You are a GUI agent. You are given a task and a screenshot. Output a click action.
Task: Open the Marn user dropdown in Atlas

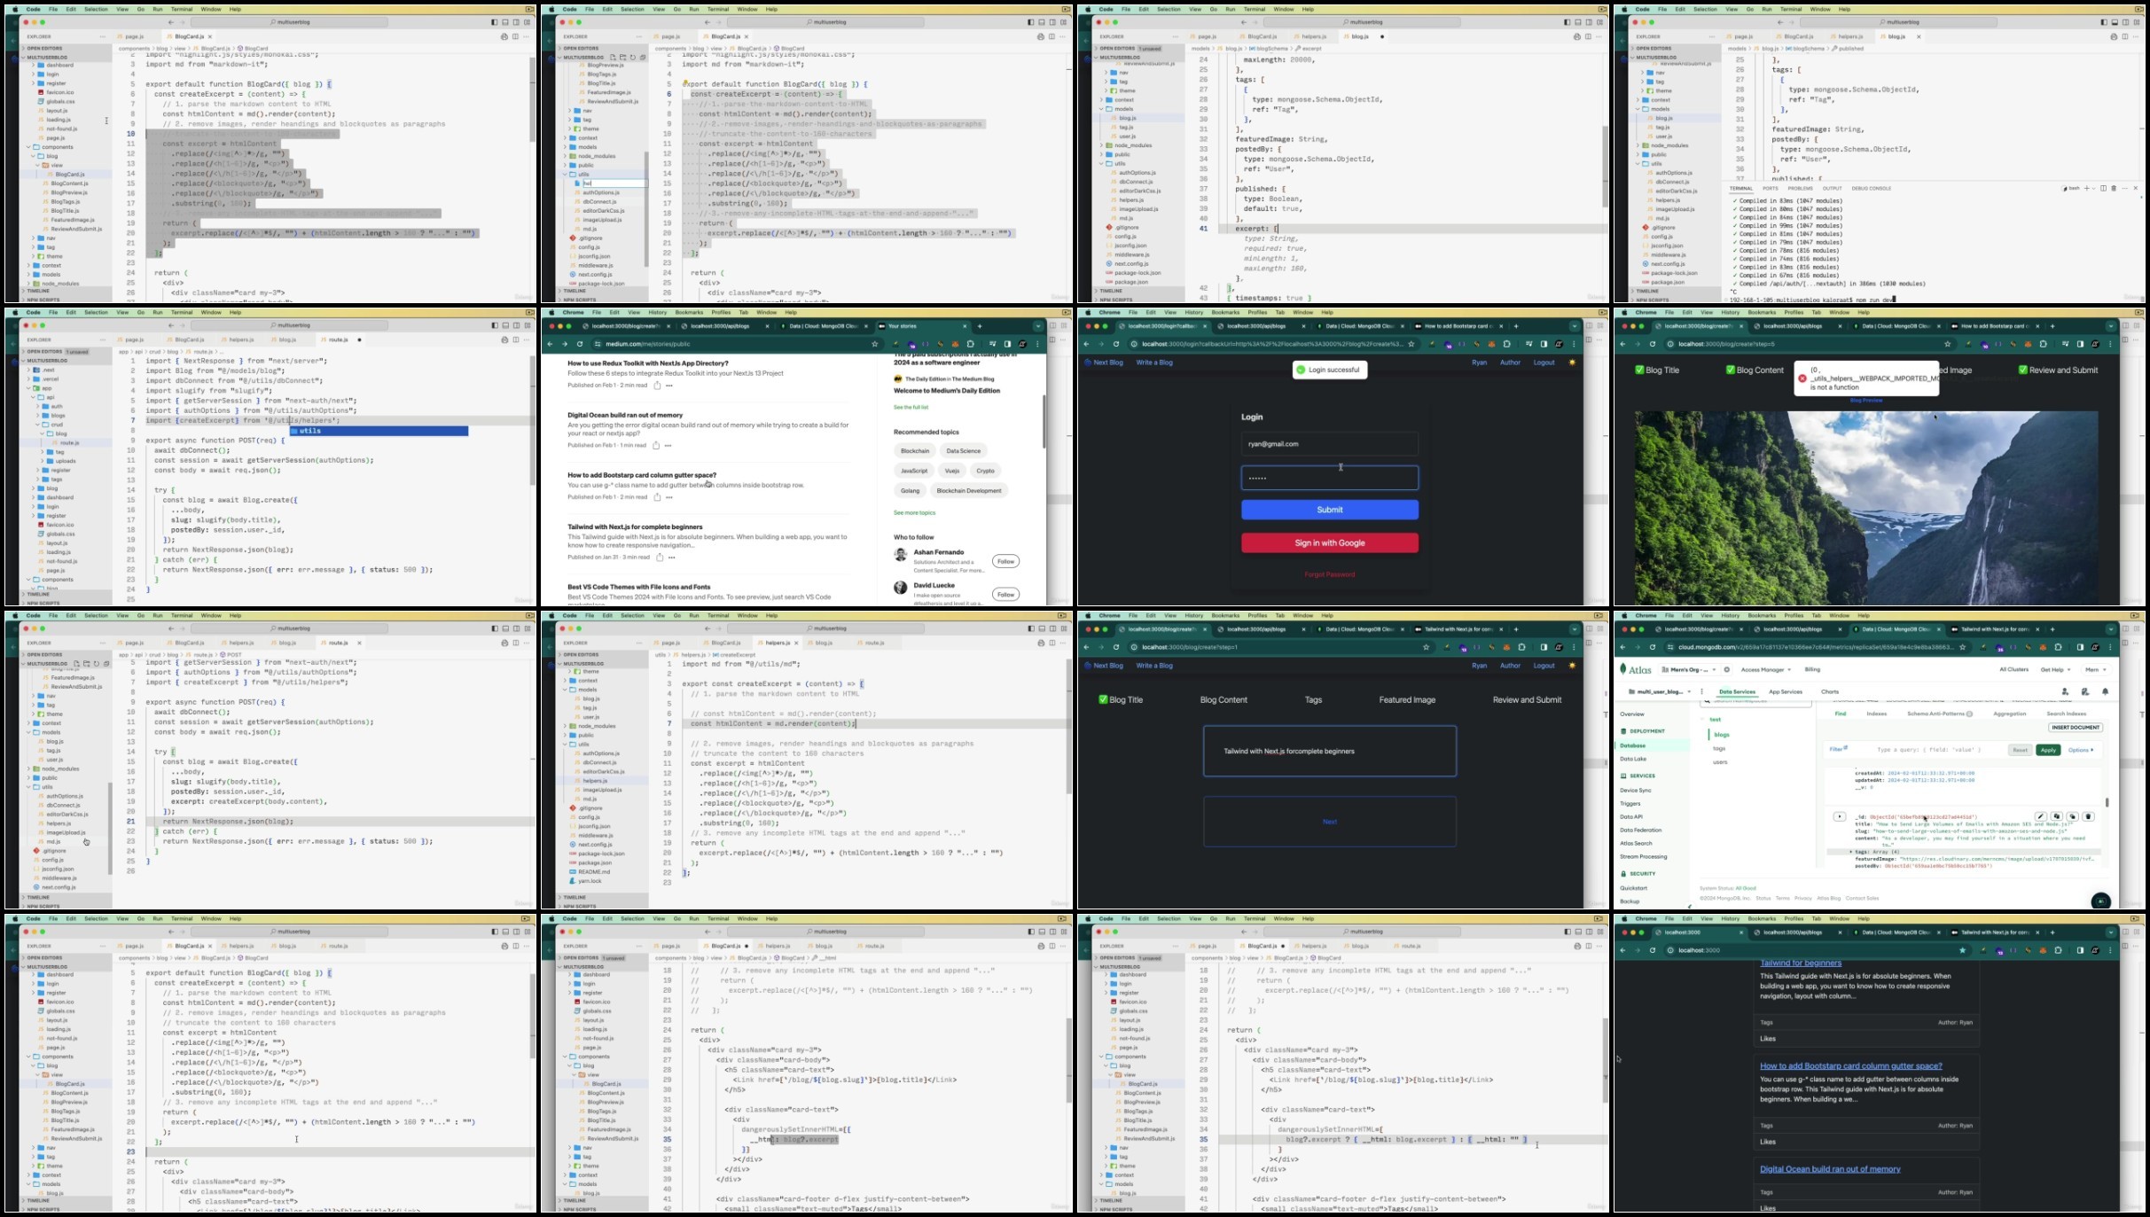[x=2097, y=669]
